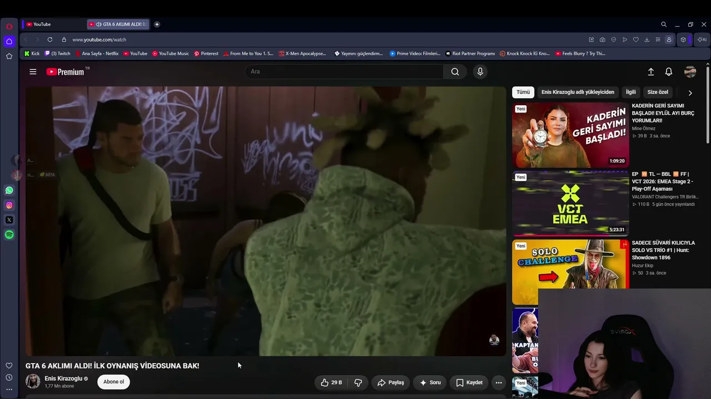This screenshot has width=711, height=399.
Task: Open a new browser tab
Action: 157,24
